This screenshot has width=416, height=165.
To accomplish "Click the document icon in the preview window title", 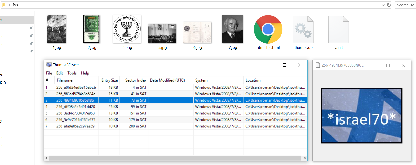I will click(x=318, y=65).
